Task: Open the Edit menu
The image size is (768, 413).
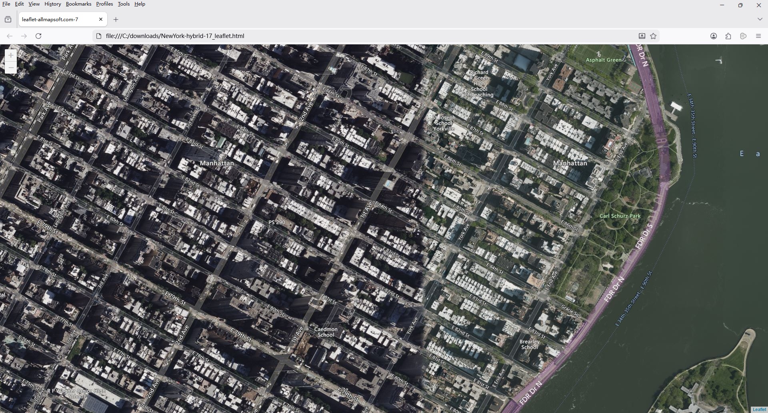Action: (x=19, y=4)
